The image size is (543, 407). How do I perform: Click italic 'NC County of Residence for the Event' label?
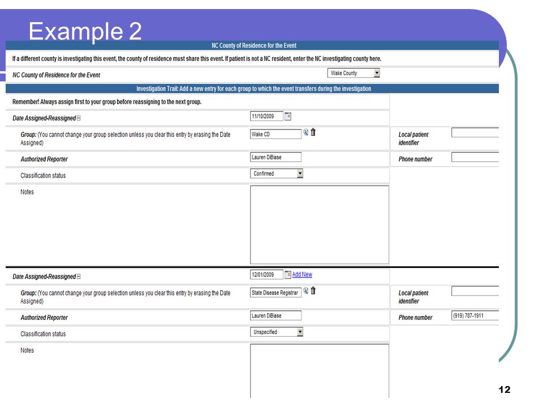click(x=56, y=75)
